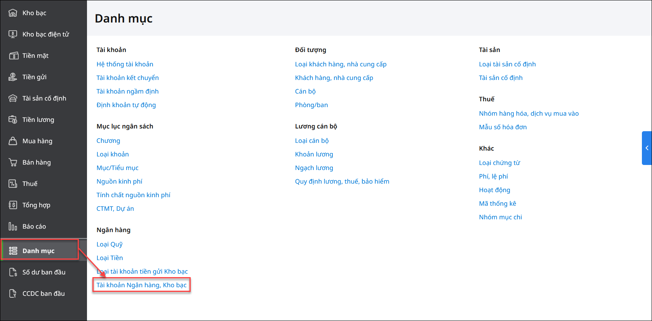This screenshot has width=652, height=321.
Task: Open Loại chứng từ link
Action: [499, 163]
